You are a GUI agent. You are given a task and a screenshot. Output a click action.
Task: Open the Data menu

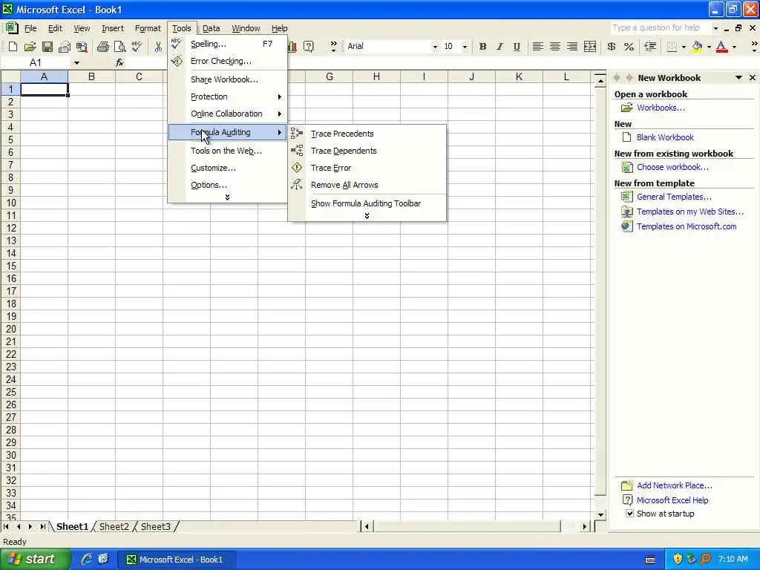click(x=211, y=28)
